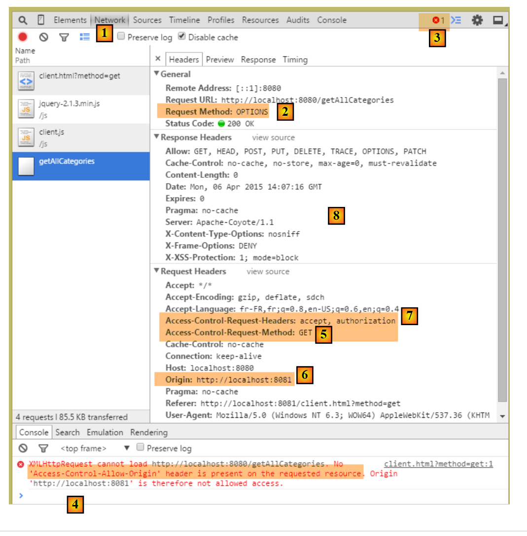The image size is (527, 536).
Task: Switch to the Sources panel tab
Action: (x=147, y=20)
